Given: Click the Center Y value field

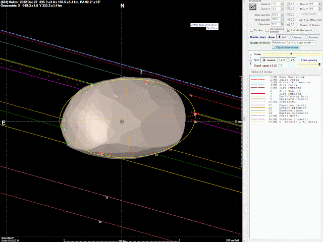Looking at the screenshot, I should coord(276,9).
